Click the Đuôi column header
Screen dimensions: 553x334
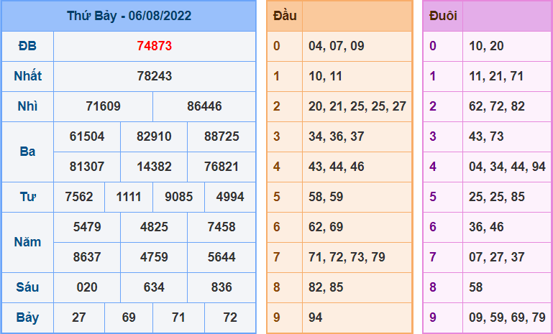443,16
